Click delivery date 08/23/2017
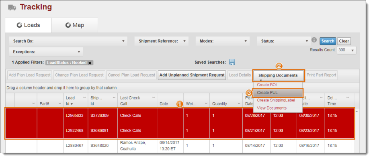371x158 pixels. (x=309, y=130)
